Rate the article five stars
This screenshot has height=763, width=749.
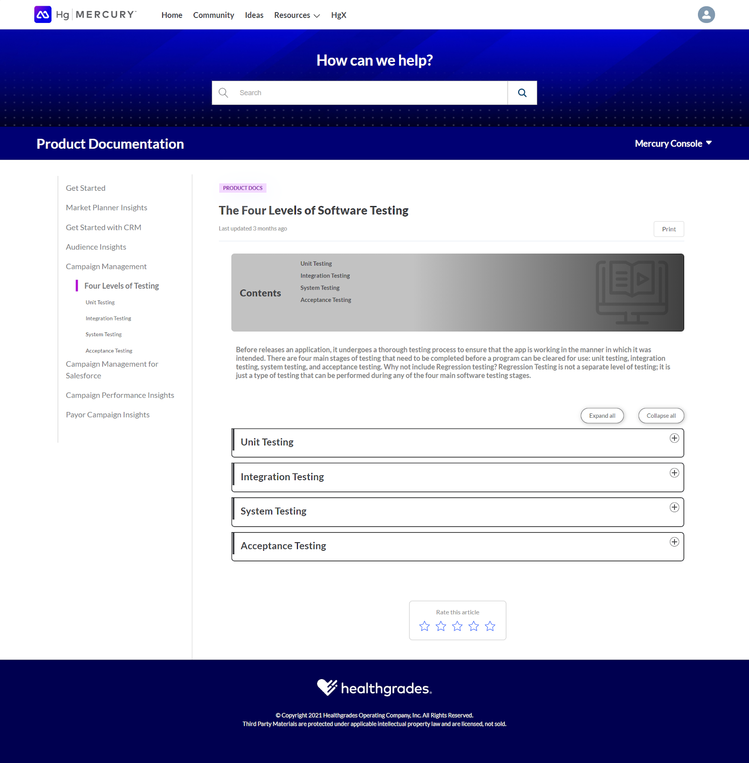point(490,626)
